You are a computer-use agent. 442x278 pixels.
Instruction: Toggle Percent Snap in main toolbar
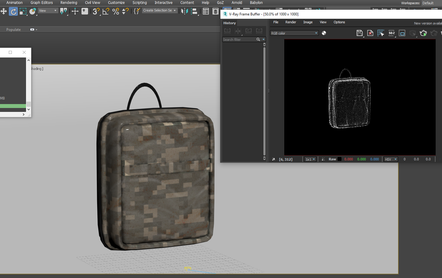click(115, 11)
